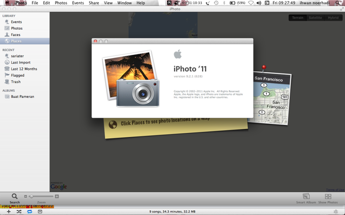
Task: Click the Events palm tree icon
Action: point(7,21)
